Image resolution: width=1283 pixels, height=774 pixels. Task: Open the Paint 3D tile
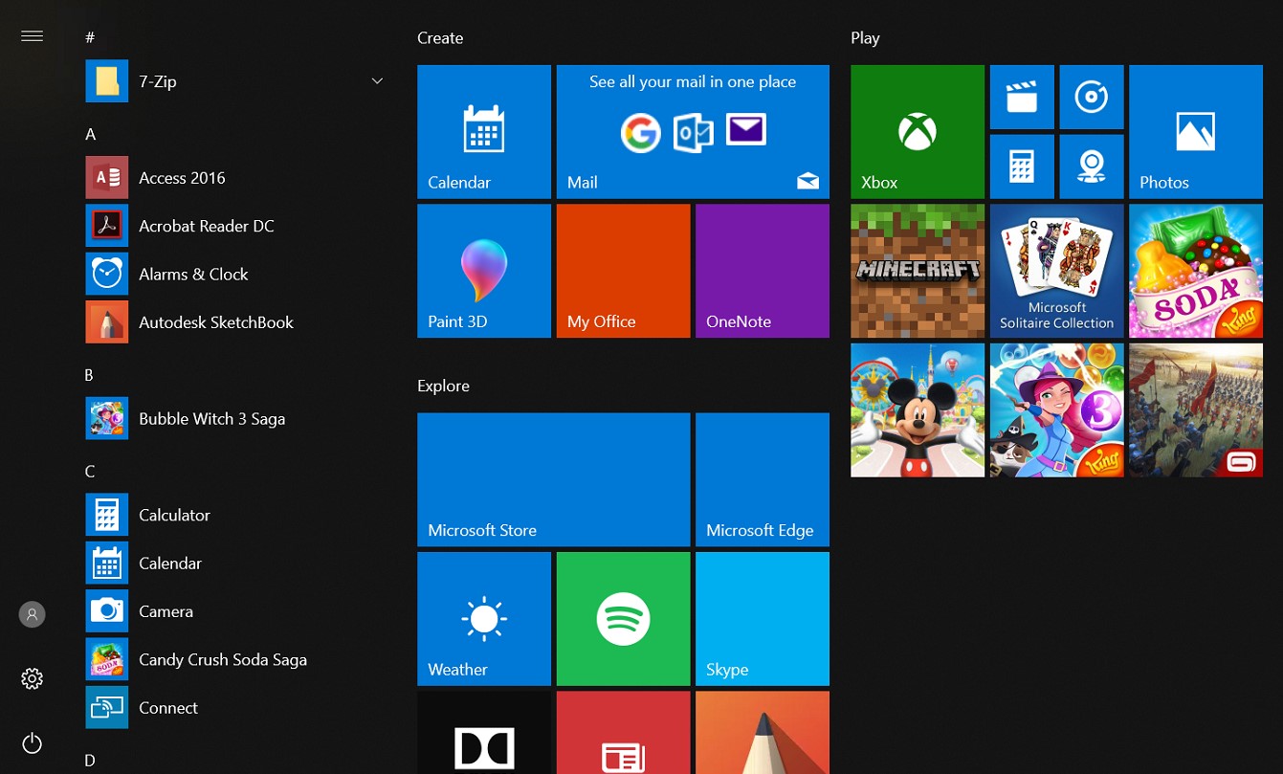[484, 271]
